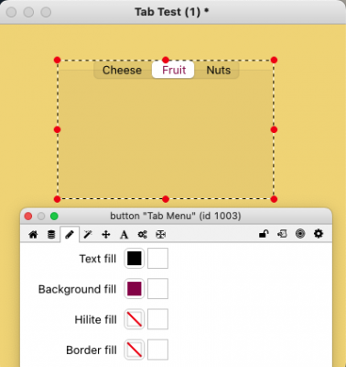This screenshot has width=346, height=367.
Task: Click the select object target icon
Action: [300, 234]
